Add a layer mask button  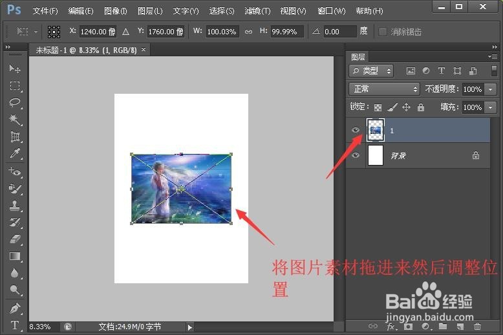tap(408, 327)
